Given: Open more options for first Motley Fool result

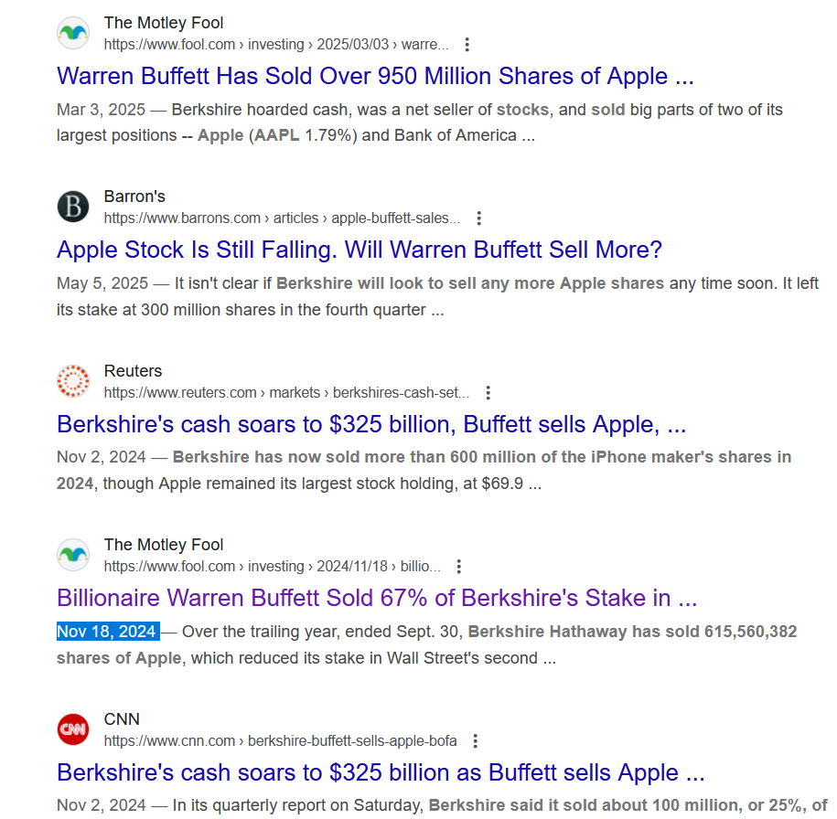Looking at the screenshot, I should tap(467, 45).
